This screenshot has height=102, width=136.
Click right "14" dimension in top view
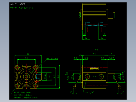(x=102, y=38)
